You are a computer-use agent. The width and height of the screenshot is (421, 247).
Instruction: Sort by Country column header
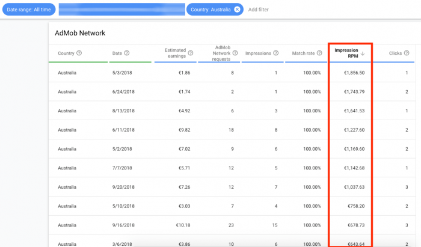66,53
